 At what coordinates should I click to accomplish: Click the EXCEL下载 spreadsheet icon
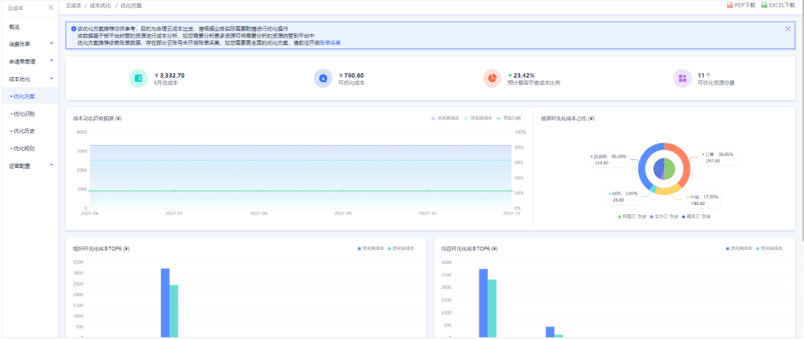click(x=765, y=5)
